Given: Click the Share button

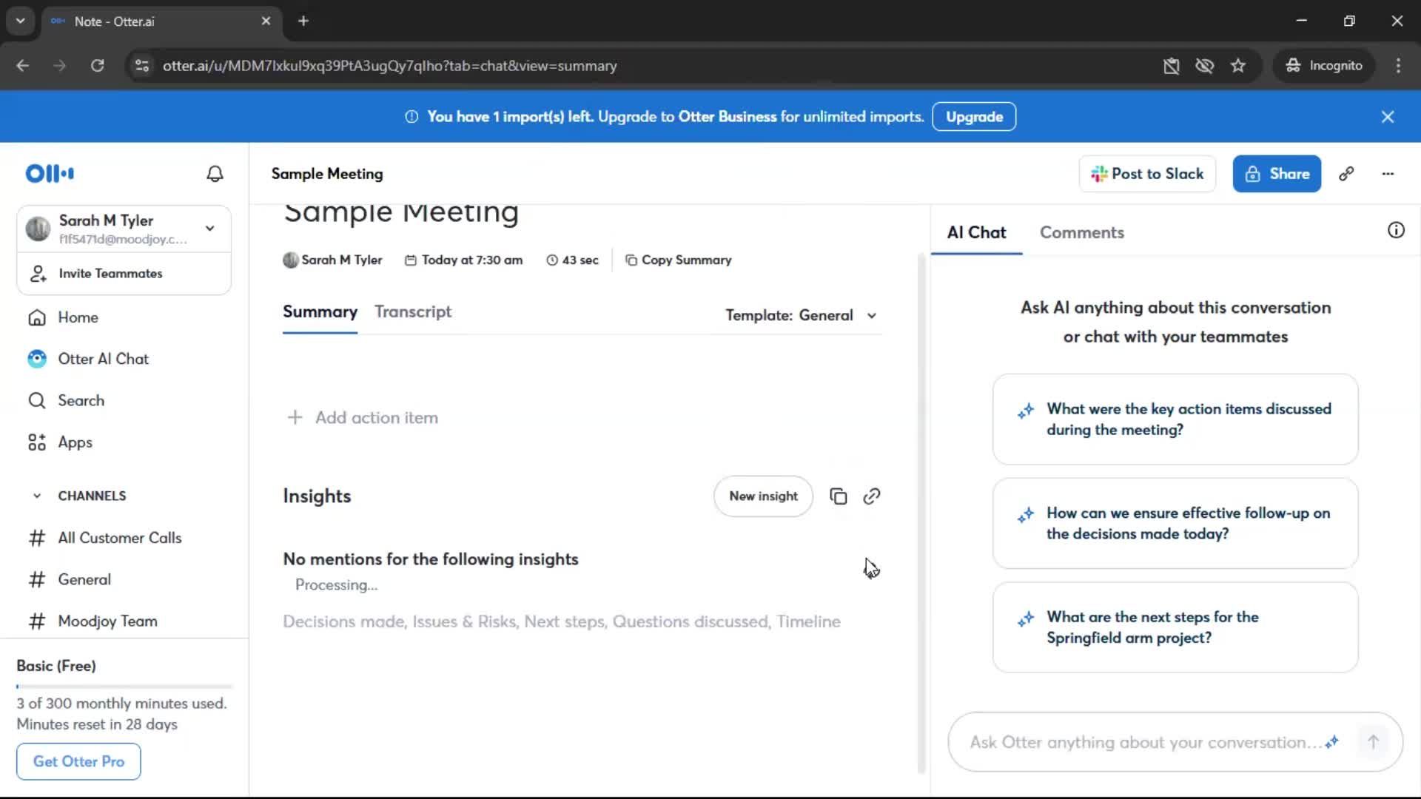Looking at the screenshot, I should pyautogui.click(x=1277, y=174).
